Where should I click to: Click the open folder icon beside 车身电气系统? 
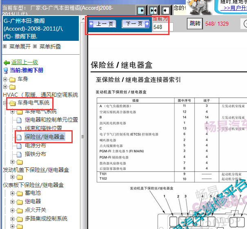point(12,103)
